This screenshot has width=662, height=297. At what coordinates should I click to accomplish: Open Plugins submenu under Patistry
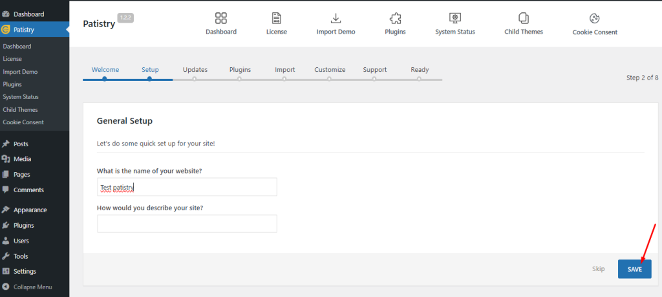point(12,85)
